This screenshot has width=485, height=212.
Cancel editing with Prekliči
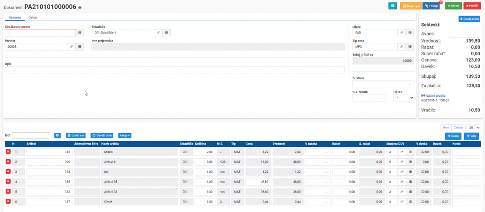click(x=472, y=6)
